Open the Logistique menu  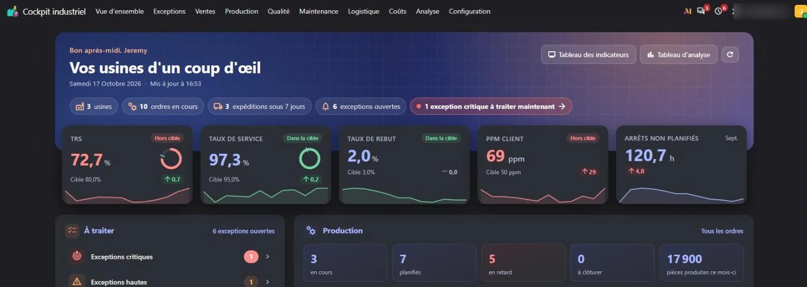364,11
